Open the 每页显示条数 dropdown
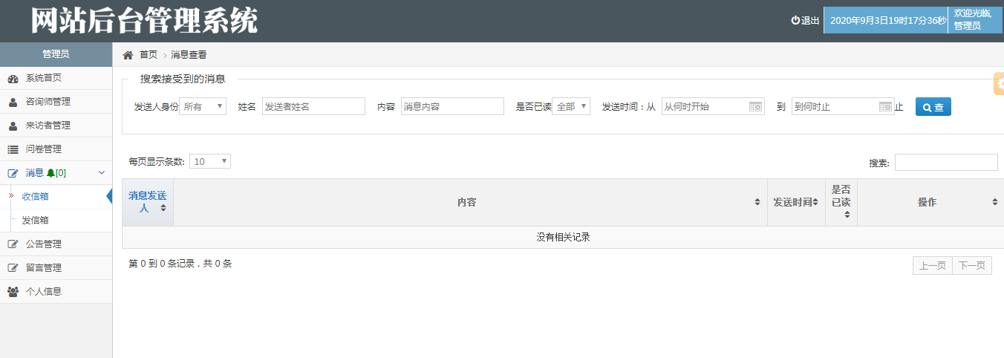Viewport: 1004px width, 358px height. coord(210,161)
